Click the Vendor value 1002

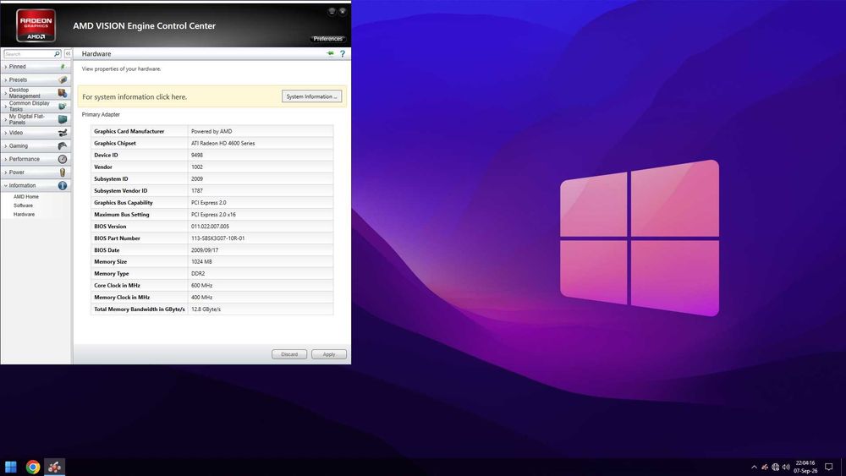pos(197,167)
